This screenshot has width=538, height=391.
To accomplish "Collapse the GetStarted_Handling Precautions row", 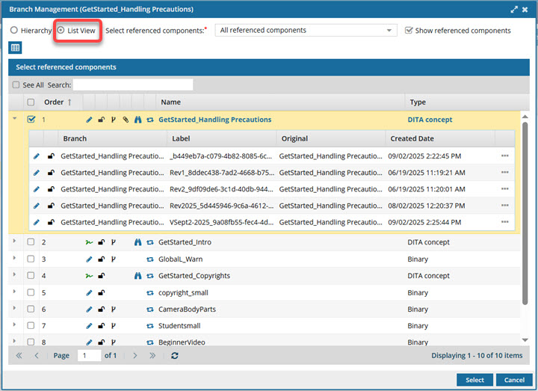I will coord(15,119).
